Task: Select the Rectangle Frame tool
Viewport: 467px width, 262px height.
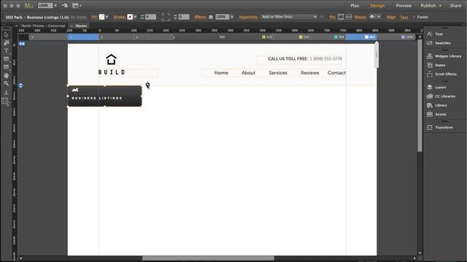Action: (6, 67)
